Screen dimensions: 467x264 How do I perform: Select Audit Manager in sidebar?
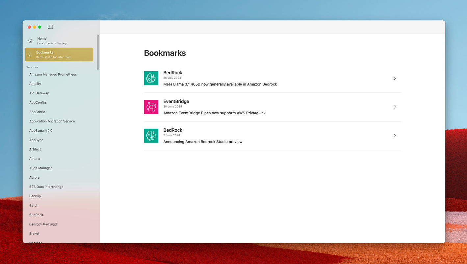pyautogui.click(x=40, y=168)
